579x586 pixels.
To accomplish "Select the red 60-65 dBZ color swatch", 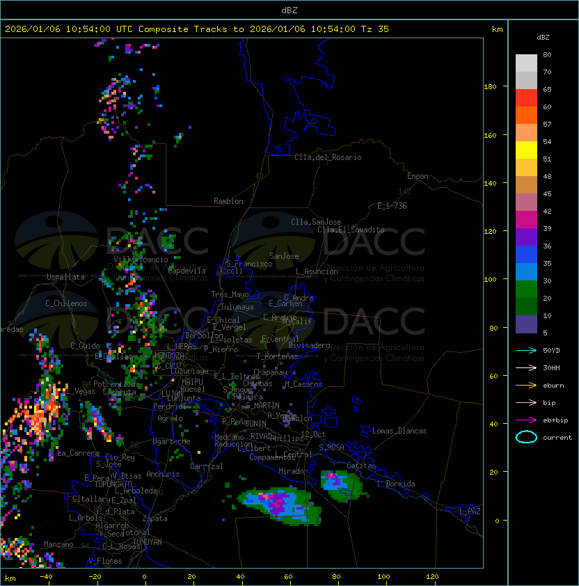I will tap(526, 98).
